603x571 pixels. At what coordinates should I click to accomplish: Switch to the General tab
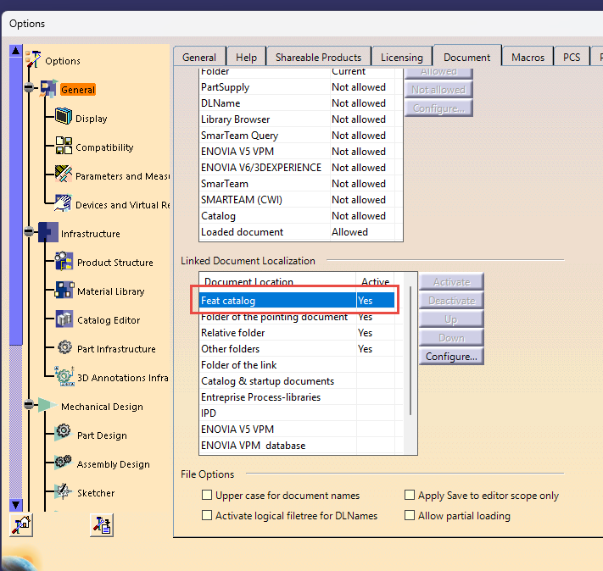(199, 58)
